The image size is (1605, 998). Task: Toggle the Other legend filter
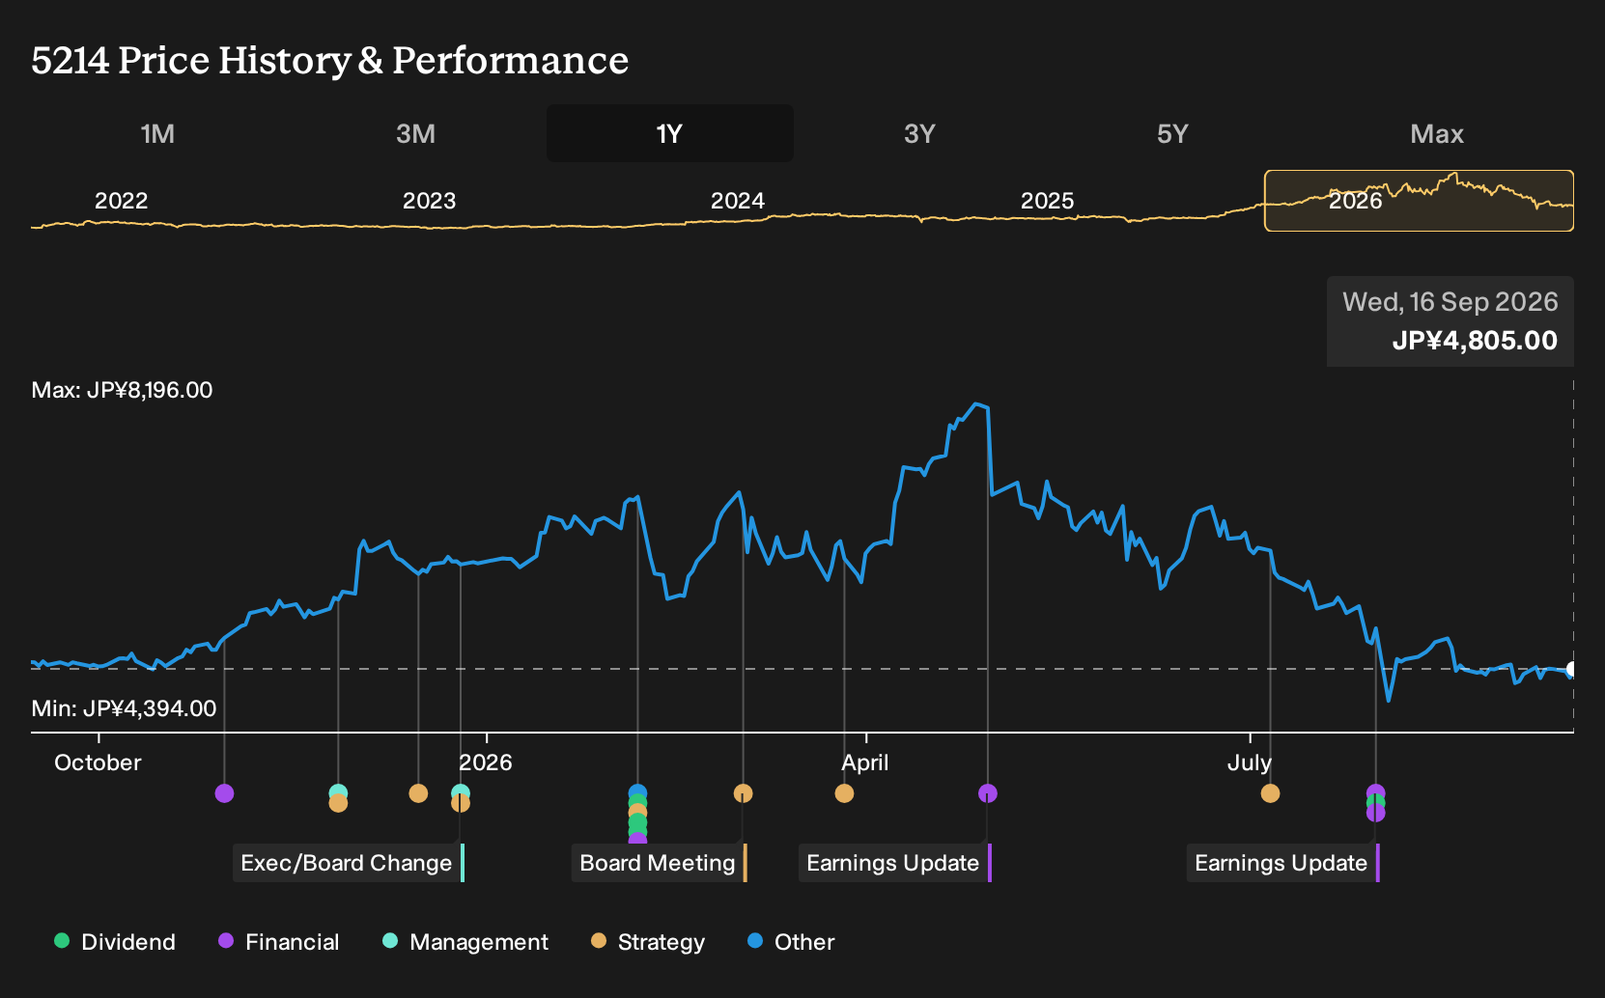791,942
